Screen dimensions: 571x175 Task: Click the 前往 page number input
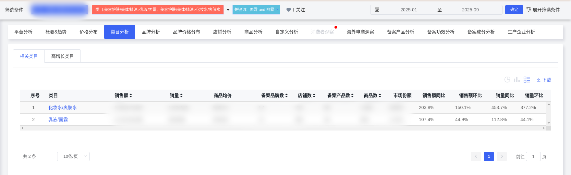pyautogui.click(x=533, y=156)
